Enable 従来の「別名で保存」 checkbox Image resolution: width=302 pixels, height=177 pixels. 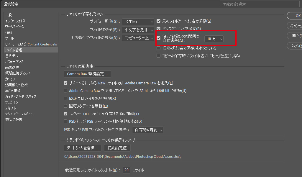pos(159,48)
